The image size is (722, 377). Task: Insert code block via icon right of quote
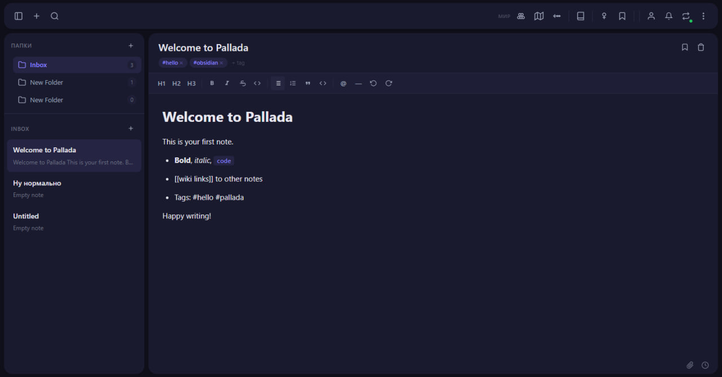coord(323,84)
